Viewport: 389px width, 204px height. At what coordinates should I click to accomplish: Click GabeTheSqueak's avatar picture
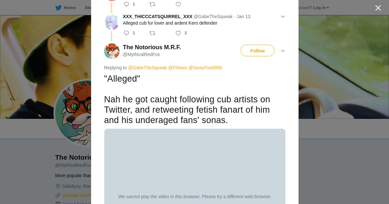(112, 22)
